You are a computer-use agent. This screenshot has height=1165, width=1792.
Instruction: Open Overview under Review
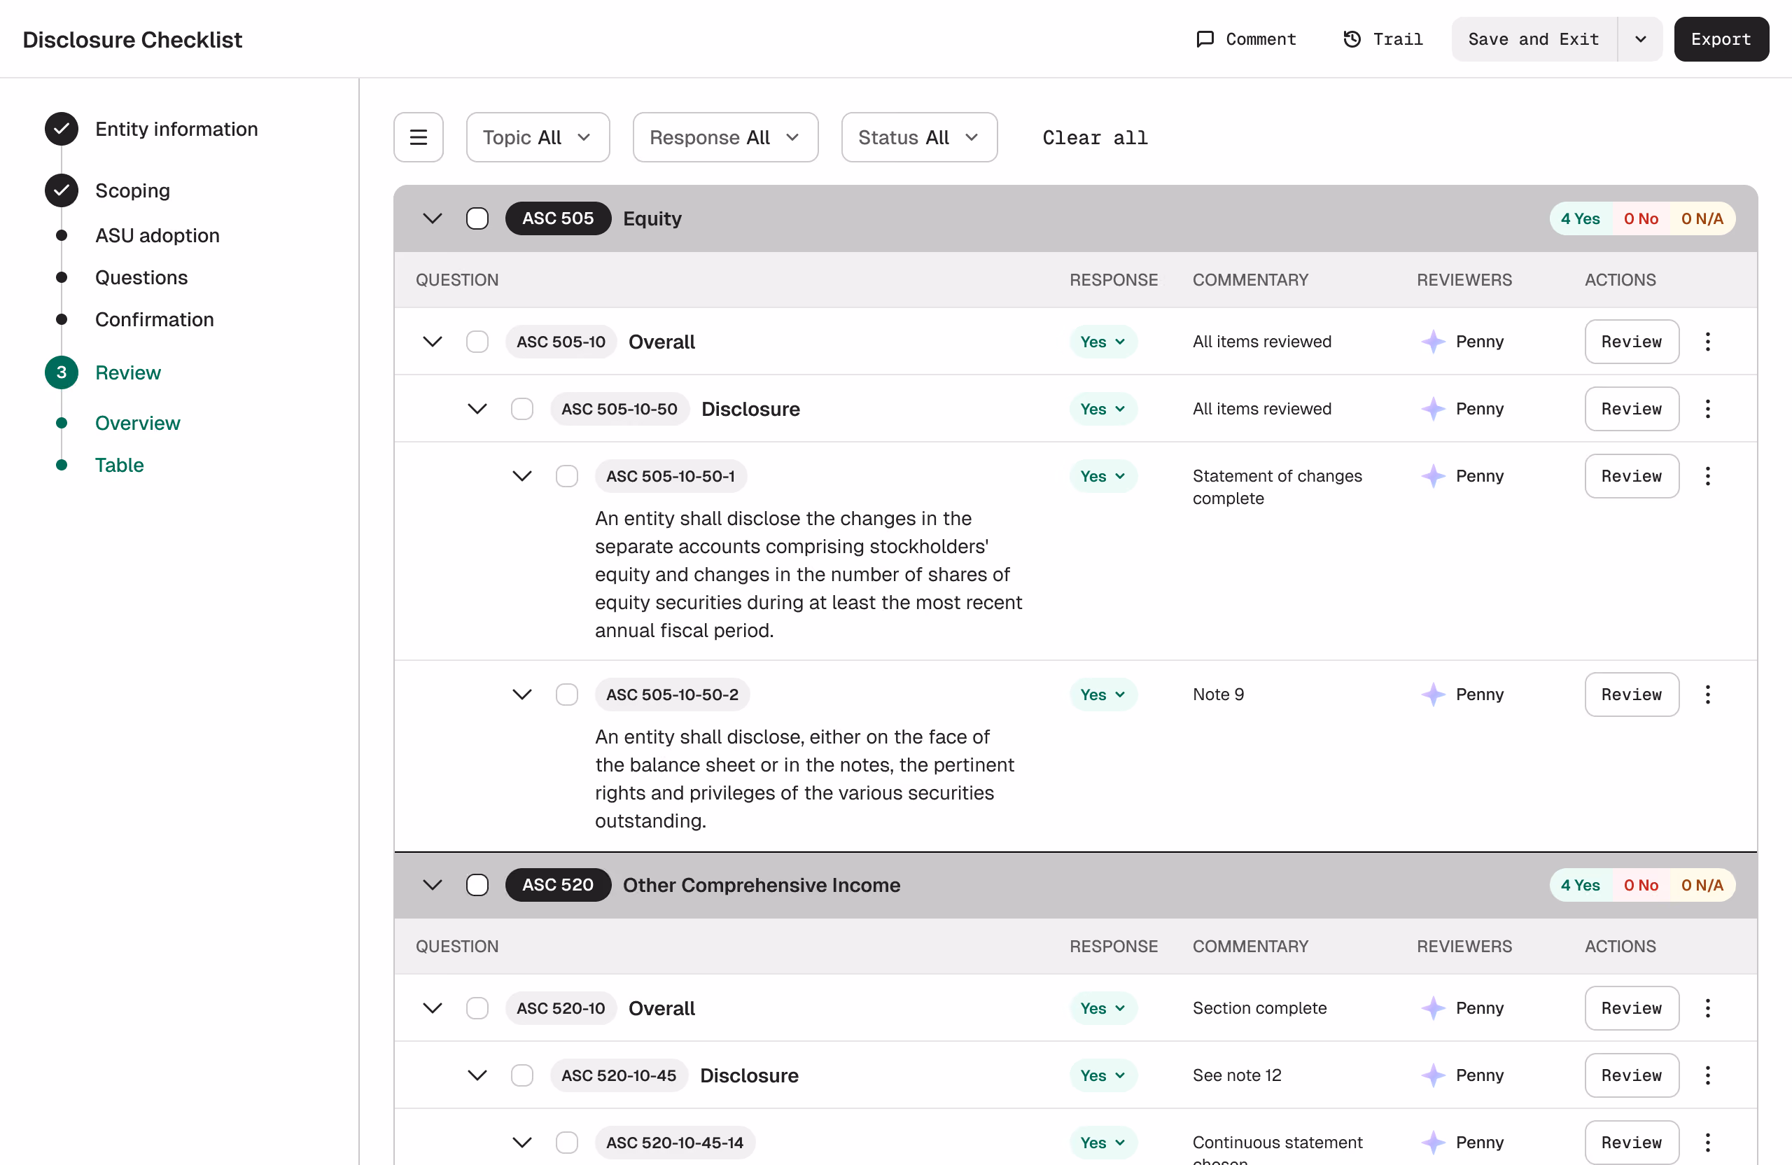click(x=138, y=424)
